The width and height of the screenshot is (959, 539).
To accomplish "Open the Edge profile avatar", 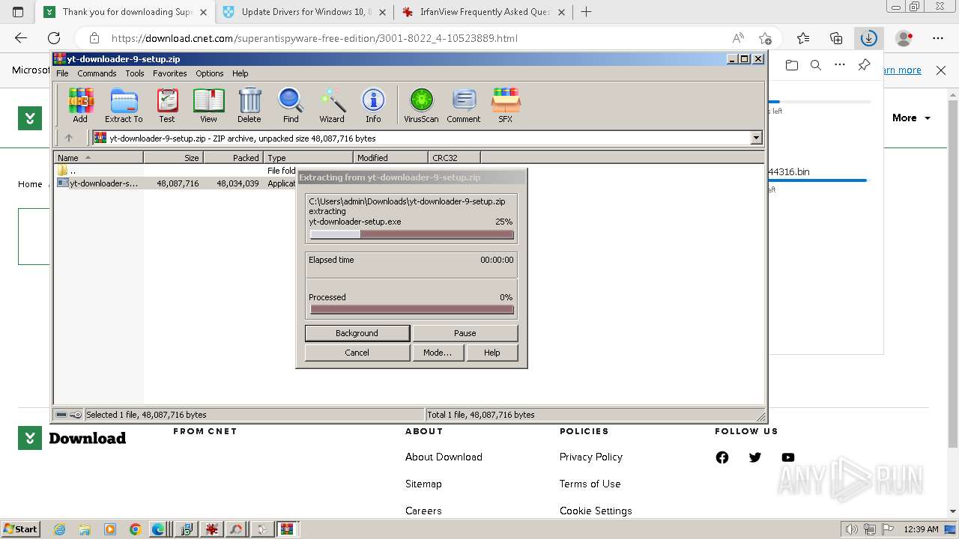I will coord(904,38).
